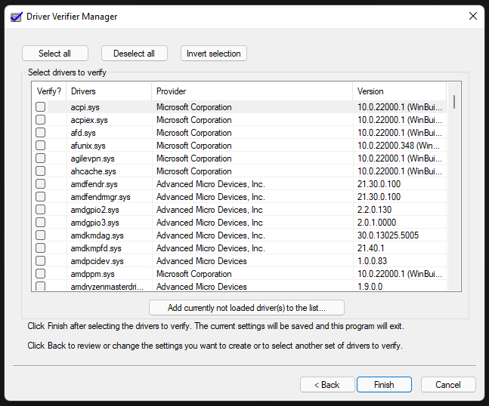Viewport: 489px width, 406px height.
Task: Click Finish to save settings
Action: pos(384,384)
